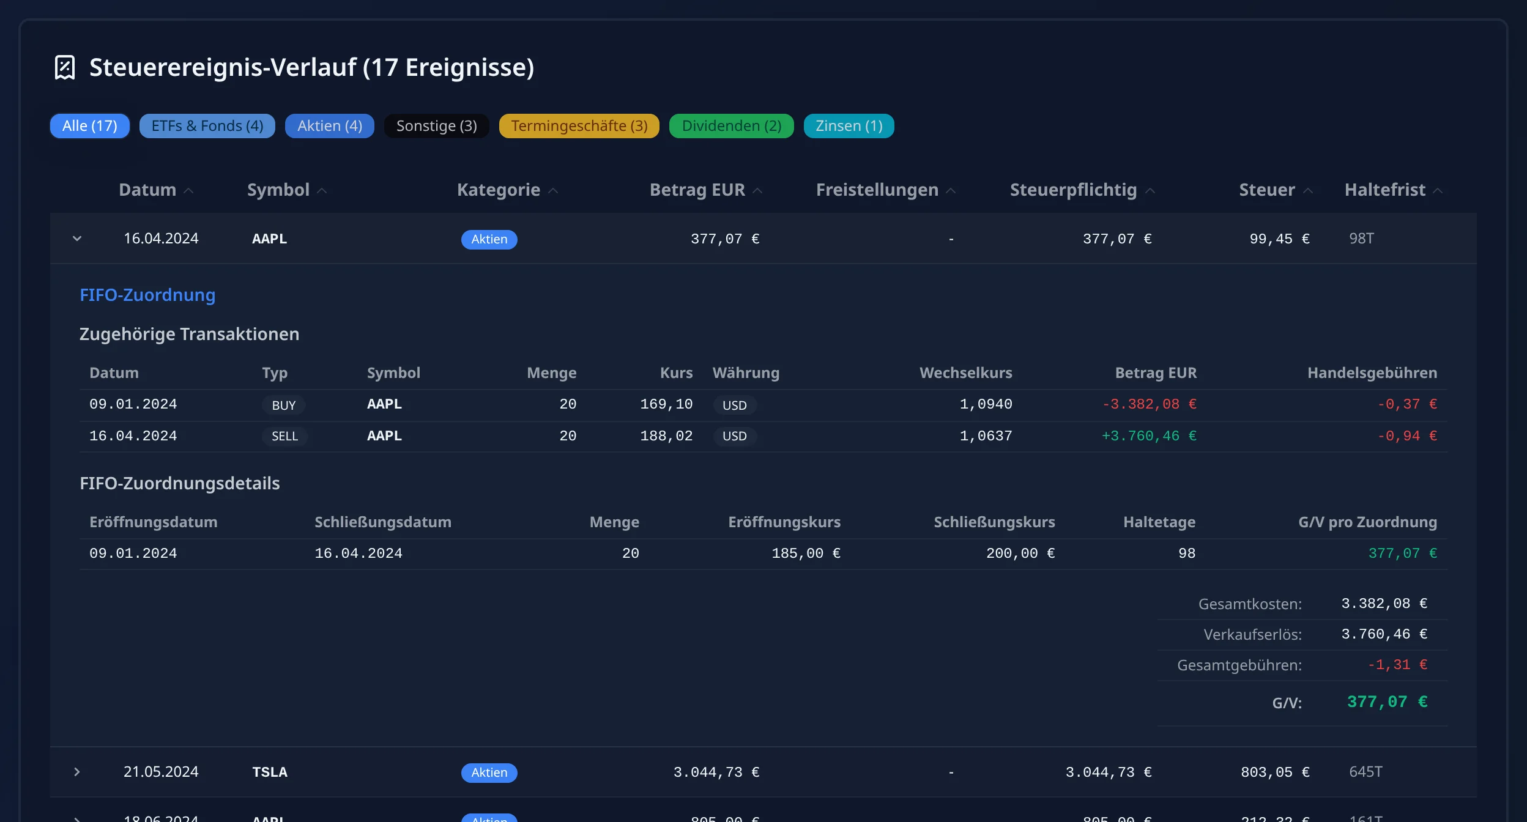This screenshot has height=822, width=1527.
Task: Filter by Sonstige (3)
Action: coord(437,126)
